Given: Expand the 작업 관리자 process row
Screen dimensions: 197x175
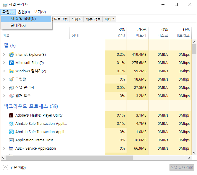Looking at the screenshot, I should 4,88.
